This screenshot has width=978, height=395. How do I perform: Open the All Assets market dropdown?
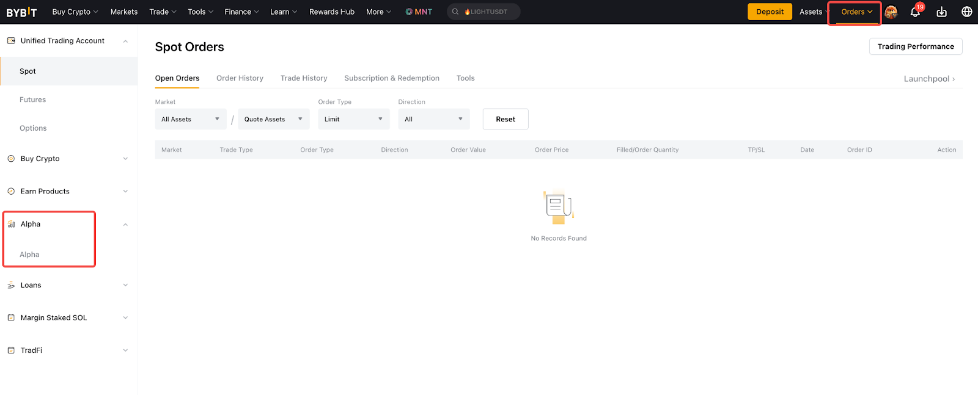190,119
